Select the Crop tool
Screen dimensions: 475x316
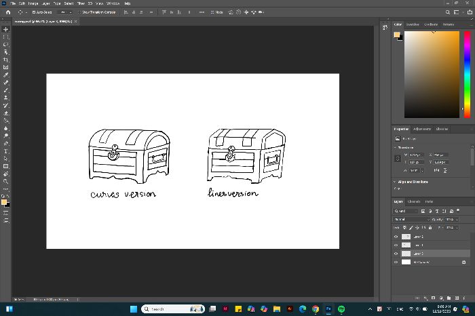[5, 60]
